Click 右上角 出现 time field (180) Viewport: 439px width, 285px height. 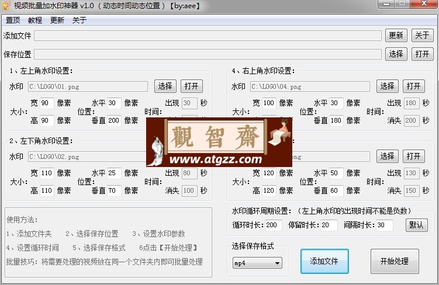tap(412, 103)
